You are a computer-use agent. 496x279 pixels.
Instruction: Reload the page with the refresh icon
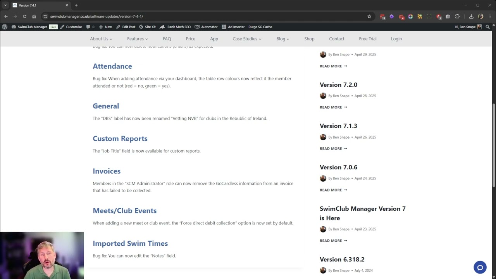(x=24, y=16)
